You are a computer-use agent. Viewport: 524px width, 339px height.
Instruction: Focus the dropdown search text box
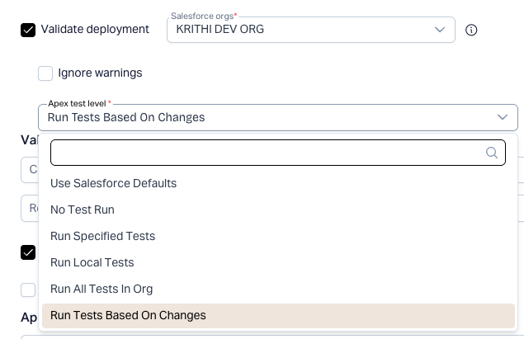click(264, 153)
